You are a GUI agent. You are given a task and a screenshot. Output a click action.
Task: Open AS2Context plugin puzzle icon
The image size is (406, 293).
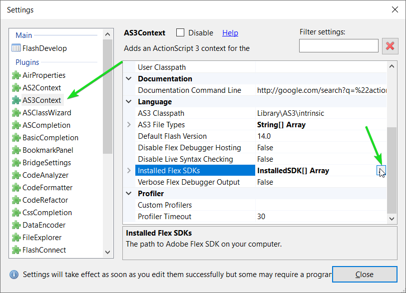(x=16, y=87)
